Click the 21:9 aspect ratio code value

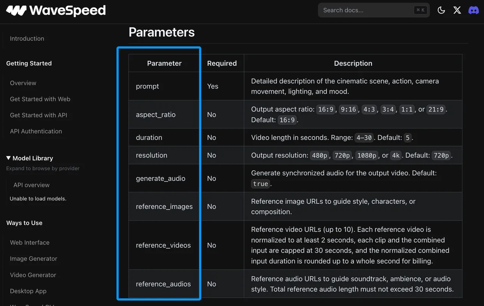[437, 110]
